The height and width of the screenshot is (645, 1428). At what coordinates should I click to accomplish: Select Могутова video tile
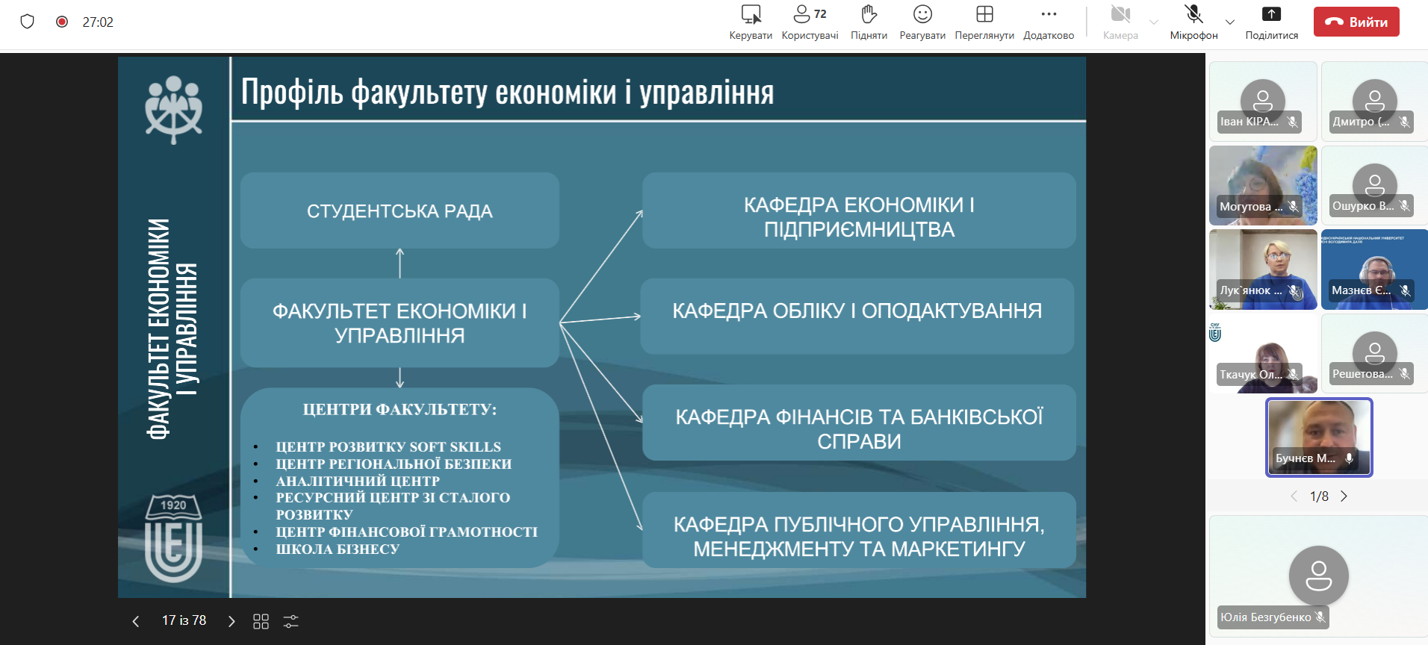[1263, 185]
